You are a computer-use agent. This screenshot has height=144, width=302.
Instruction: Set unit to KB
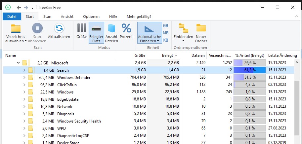click(x=166, y=40)
